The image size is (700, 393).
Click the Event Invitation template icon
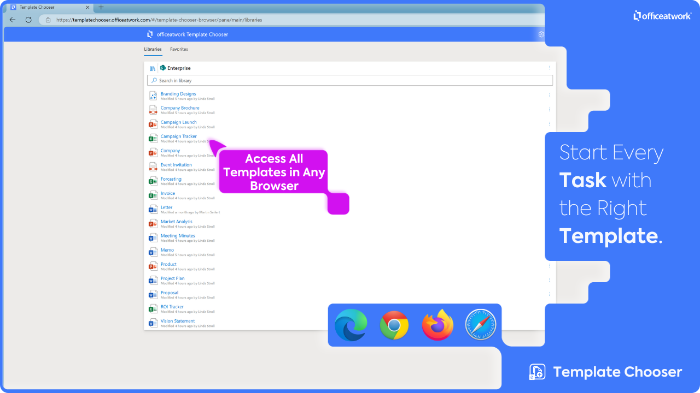[153, 166]
